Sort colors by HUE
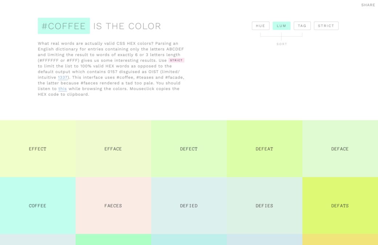Viewport: 378px width, 245px height. tap(261, 26)
